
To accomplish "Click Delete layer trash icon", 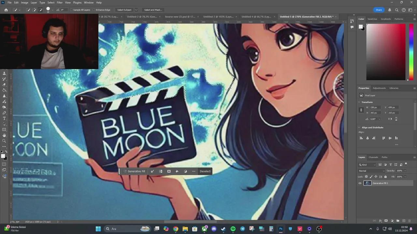I will 410,221.
